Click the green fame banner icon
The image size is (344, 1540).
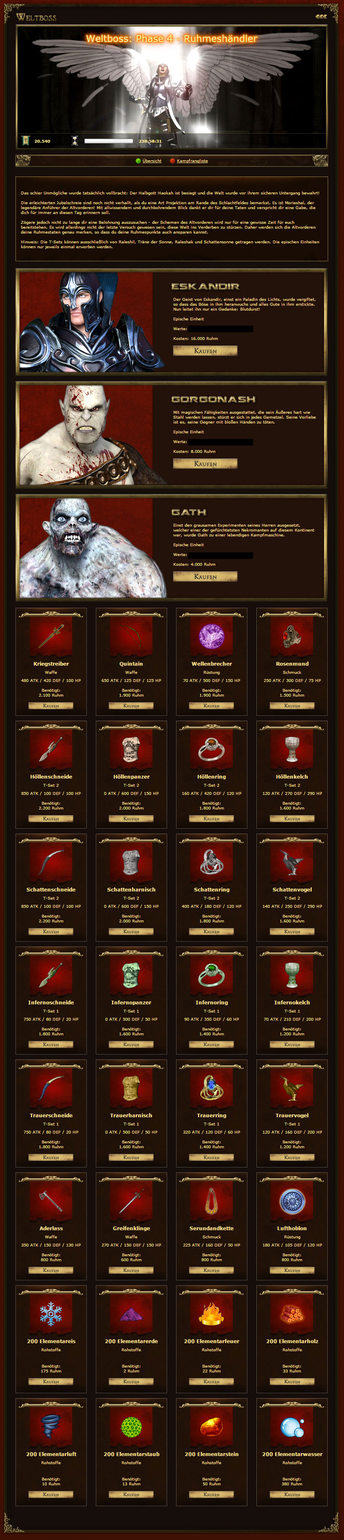(x=25, y=141)
